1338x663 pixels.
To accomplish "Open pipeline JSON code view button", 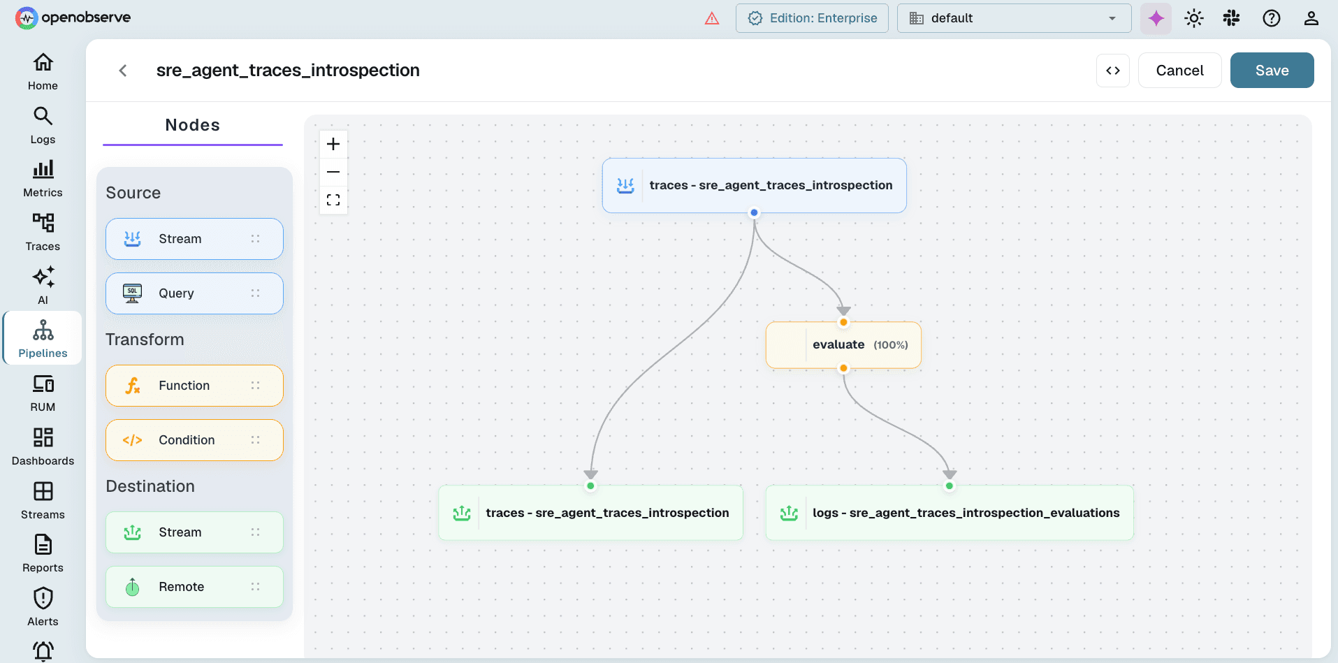I will pos(1113,71).
